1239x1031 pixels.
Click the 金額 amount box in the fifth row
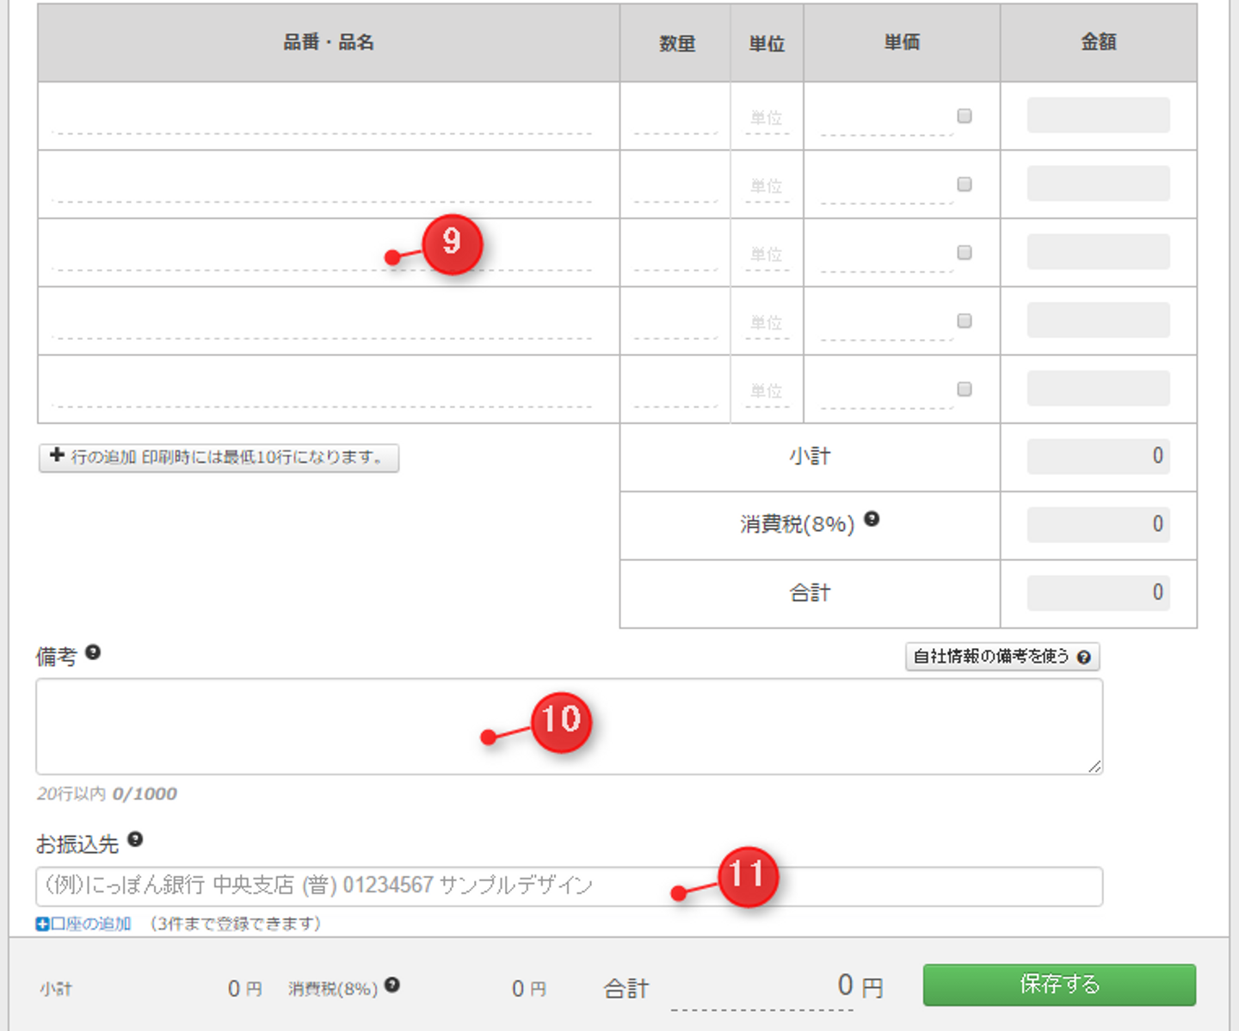1099,388
